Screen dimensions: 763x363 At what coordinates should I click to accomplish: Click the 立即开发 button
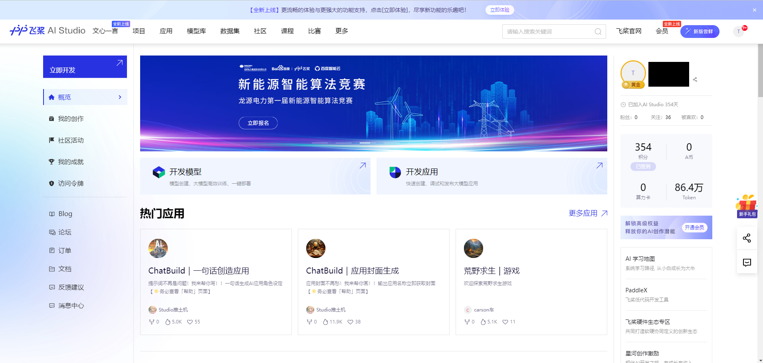[85, 67]
